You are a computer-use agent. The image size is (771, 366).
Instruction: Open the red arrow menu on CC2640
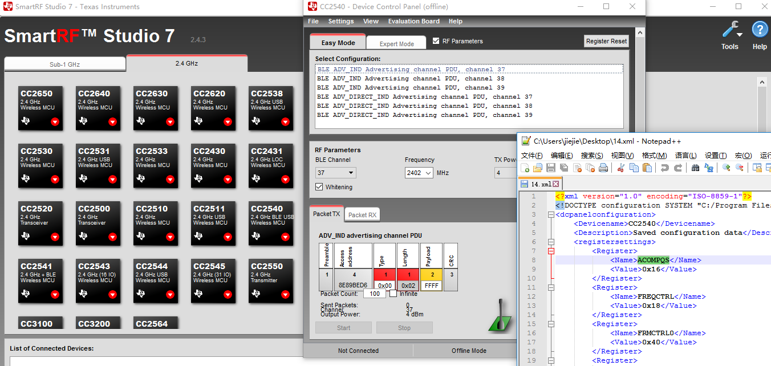pos(112,121)
